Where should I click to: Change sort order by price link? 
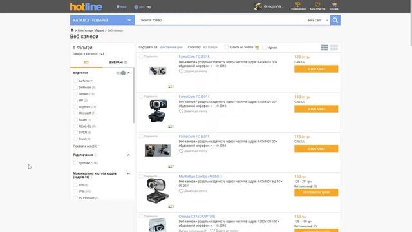[171, 47]
